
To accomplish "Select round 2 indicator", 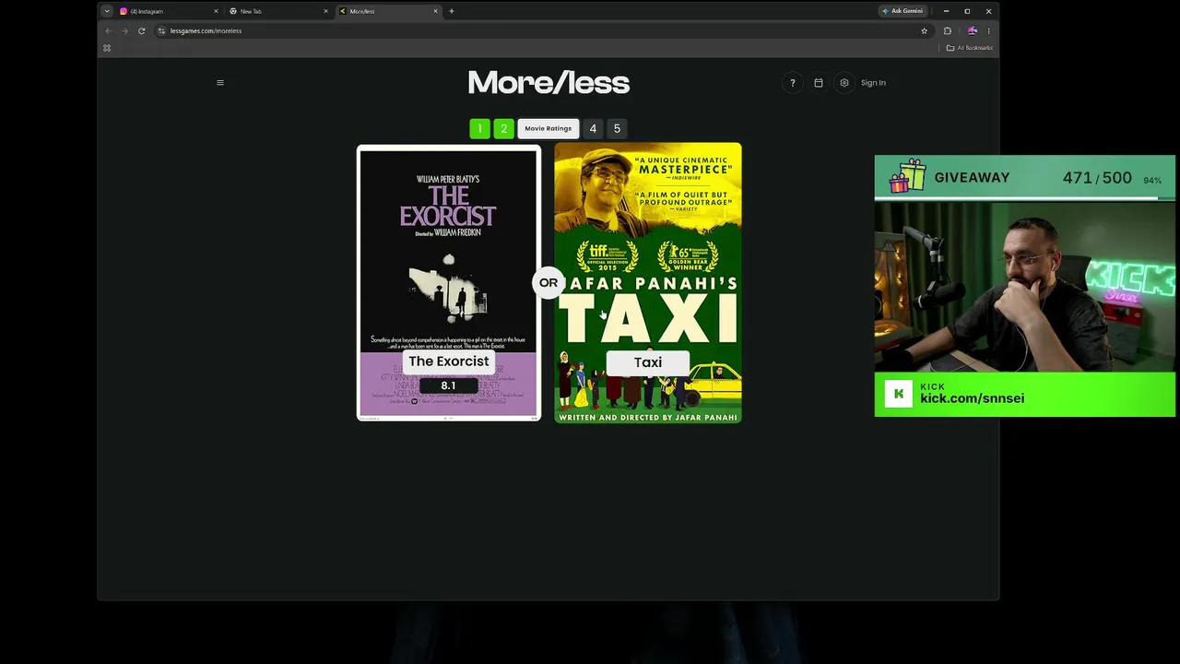I will tap(503, 128).
